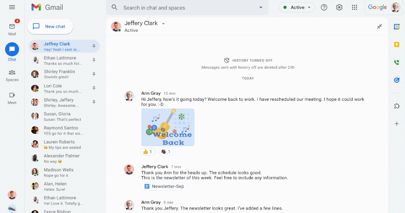Open Gmail settings gear
This screenshot has height=213, width=405.
[x=339, y=7]
